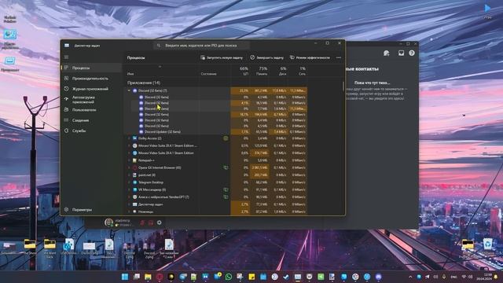Open the Inbox icon in Discord window
This screenshot has height=283, width=503.
click(x=401, y=53)
